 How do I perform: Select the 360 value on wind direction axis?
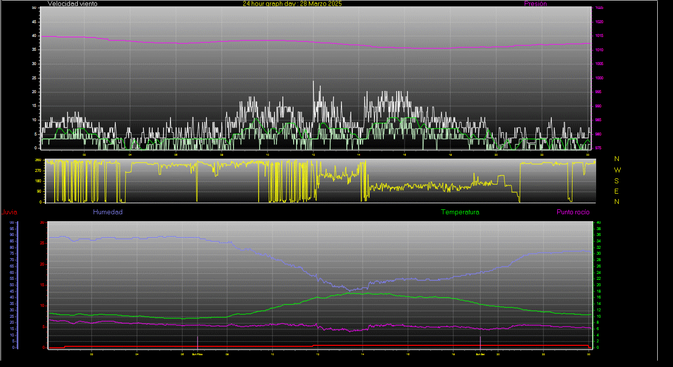(37, 160)
